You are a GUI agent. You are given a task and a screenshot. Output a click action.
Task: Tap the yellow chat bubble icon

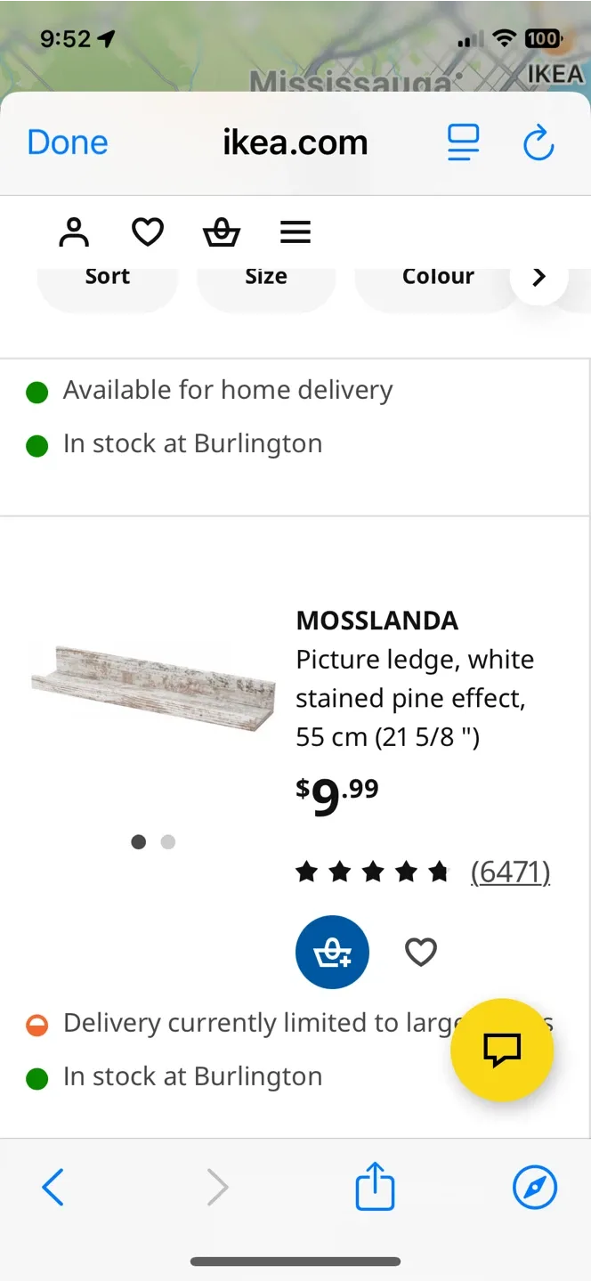pyautogui.click(x=502, y=1051)
